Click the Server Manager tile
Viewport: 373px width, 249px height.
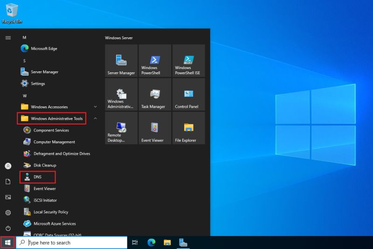[121, 61]
